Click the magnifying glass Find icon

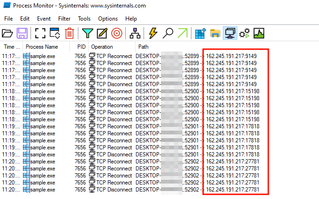(167, 33)
